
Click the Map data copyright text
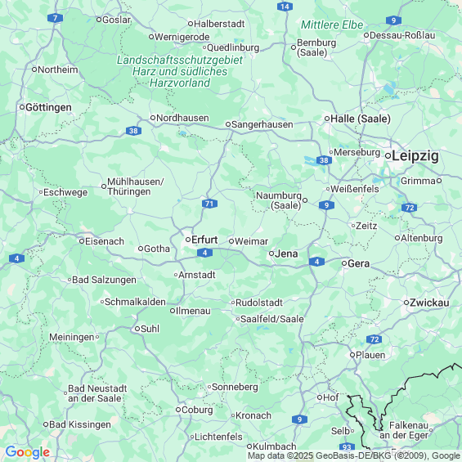point(354,455)
